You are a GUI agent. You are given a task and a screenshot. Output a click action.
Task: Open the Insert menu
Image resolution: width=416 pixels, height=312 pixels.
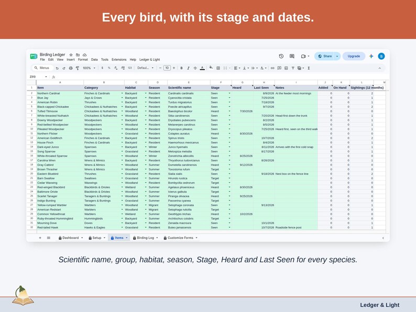click(x=71, y=60)
